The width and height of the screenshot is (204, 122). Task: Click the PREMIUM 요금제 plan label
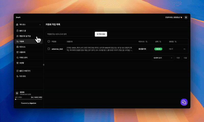(25, 94)
